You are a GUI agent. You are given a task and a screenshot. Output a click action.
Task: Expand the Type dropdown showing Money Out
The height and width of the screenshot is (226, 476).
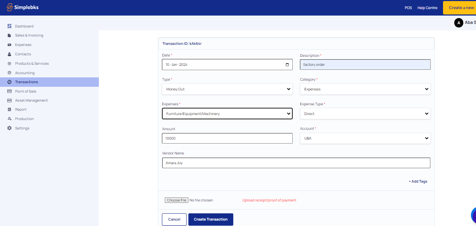click(x=227, y=89)
